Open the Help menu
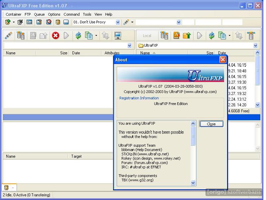Image resolution: width=266 pixels, height=200 pixels. [x=109, y=14]
